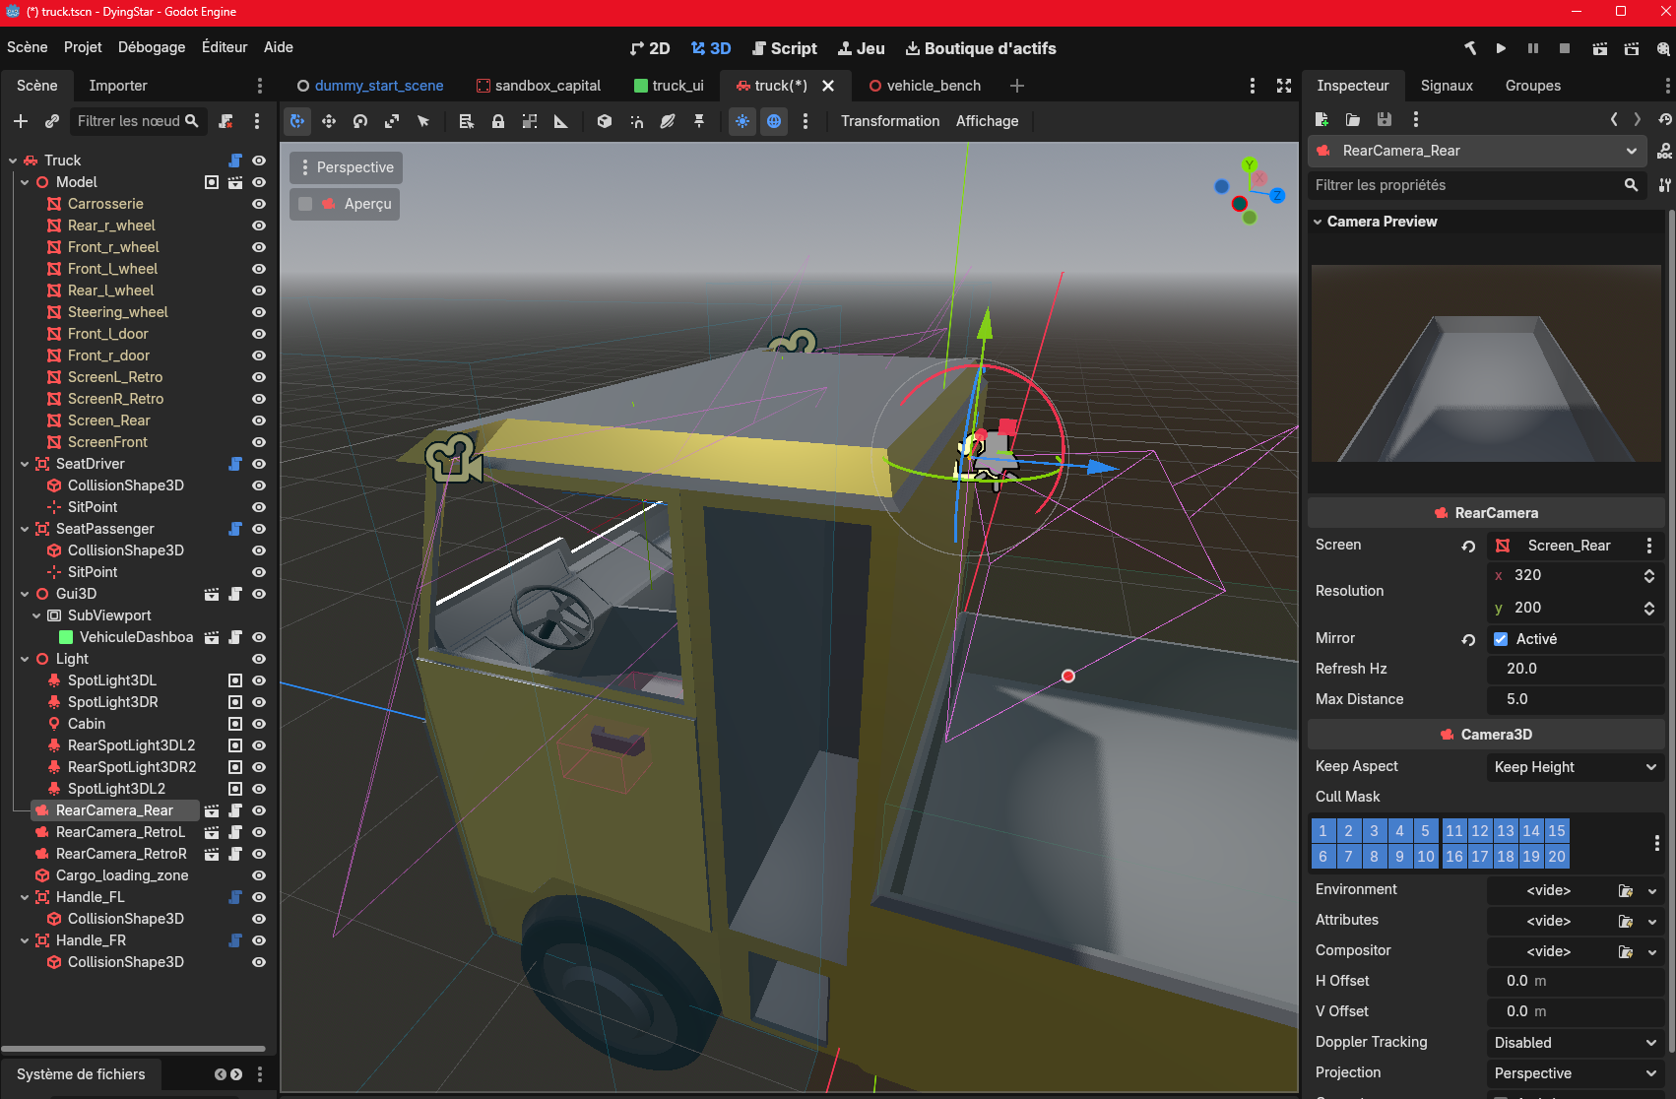Click the scene icon on Gui3D node
The width and height of the screenshot is (1676, 1099).
(212, 594)
